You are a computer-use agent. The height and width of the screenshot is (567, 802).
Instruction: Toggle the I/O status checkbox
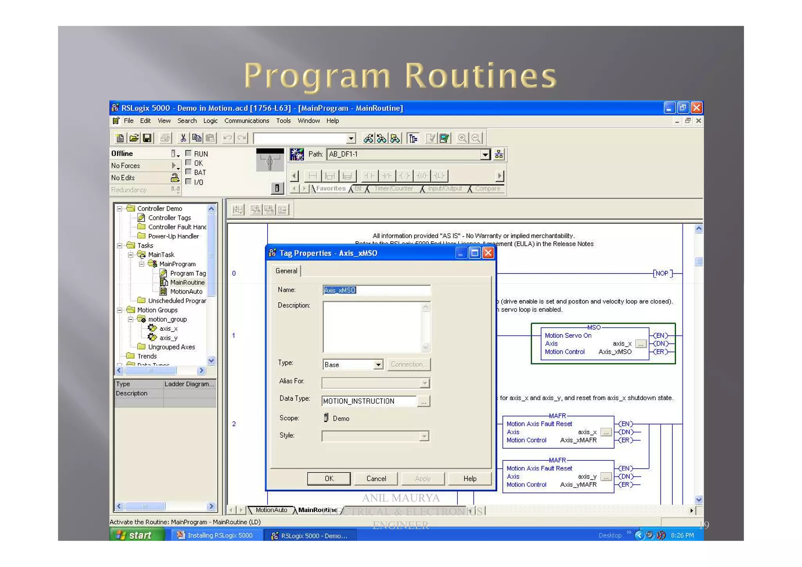click(x=188, y=181)
